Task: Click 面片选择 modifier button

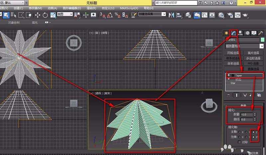Action: (x=253, y=53)
